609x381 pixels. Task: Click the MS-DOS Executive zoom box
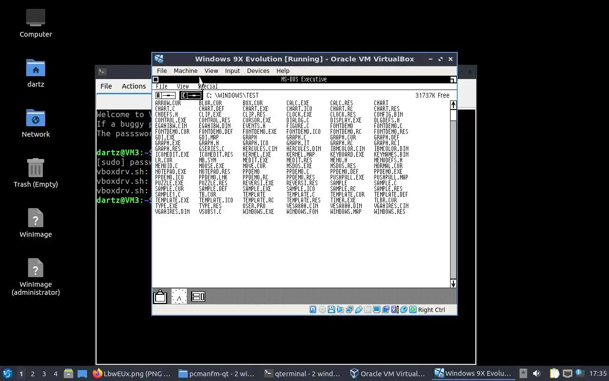[453, 80]
